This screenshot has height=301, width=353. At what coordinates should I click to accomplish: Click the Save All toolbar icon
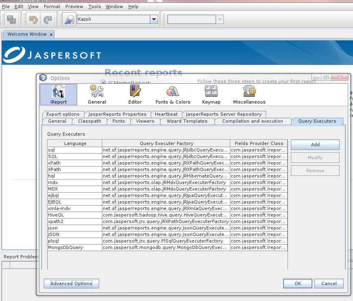coord(11,19)
